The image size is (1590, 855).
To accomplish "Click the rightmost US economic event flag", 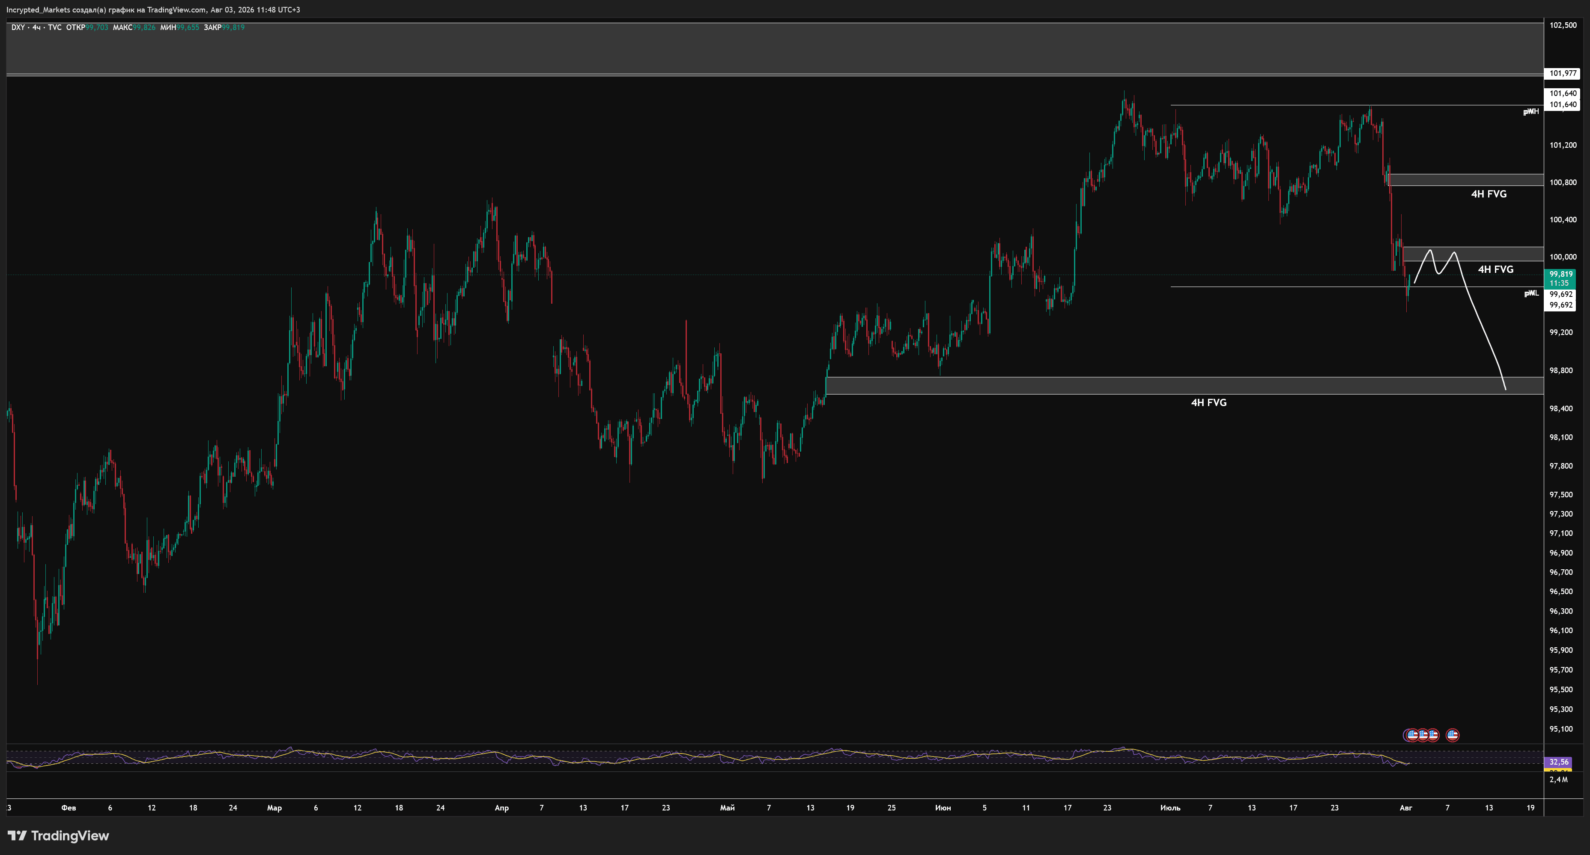I will pyautogui.click(x=1453, y=735).
